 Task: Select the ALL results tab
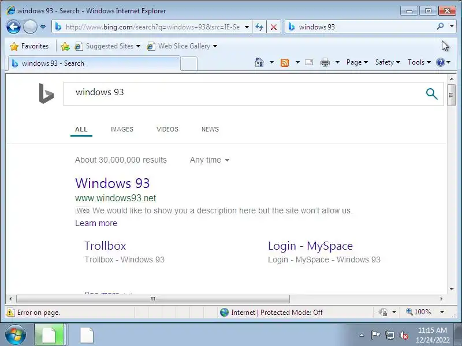(x=81, y=129)
